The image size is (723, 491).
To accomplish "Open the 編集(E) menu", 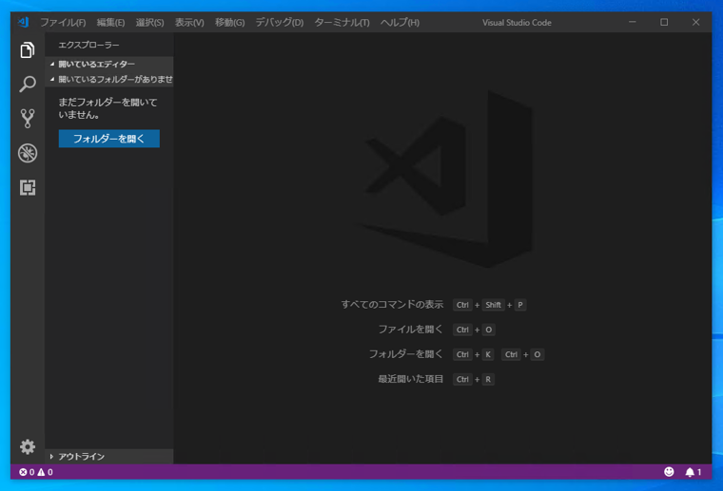I will point(110,23).
